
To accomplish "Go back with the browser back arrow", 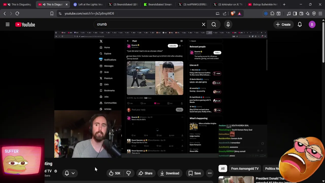I will (x=5, y=13).
